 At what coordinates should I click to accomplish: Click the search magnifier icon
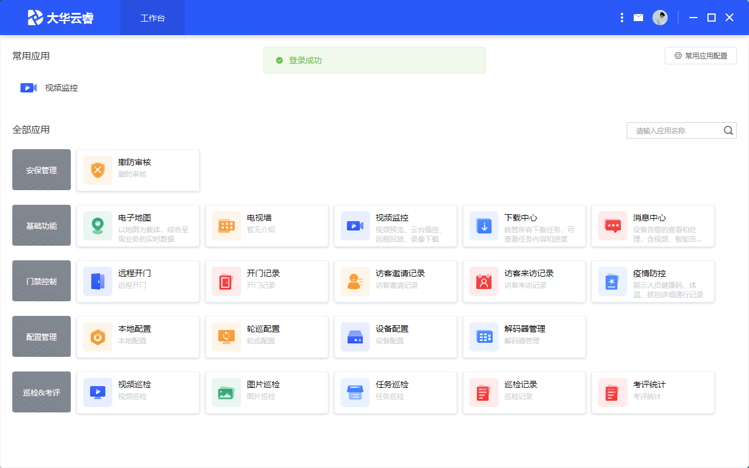(x=729, y=130)
